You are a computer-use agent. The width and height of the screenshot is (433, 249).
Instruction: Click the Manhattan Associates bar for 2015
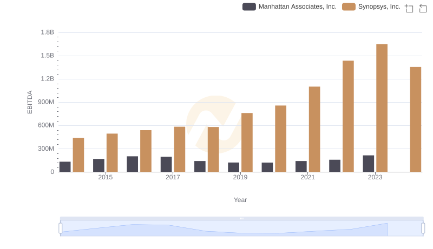click(x=99, y=165)
